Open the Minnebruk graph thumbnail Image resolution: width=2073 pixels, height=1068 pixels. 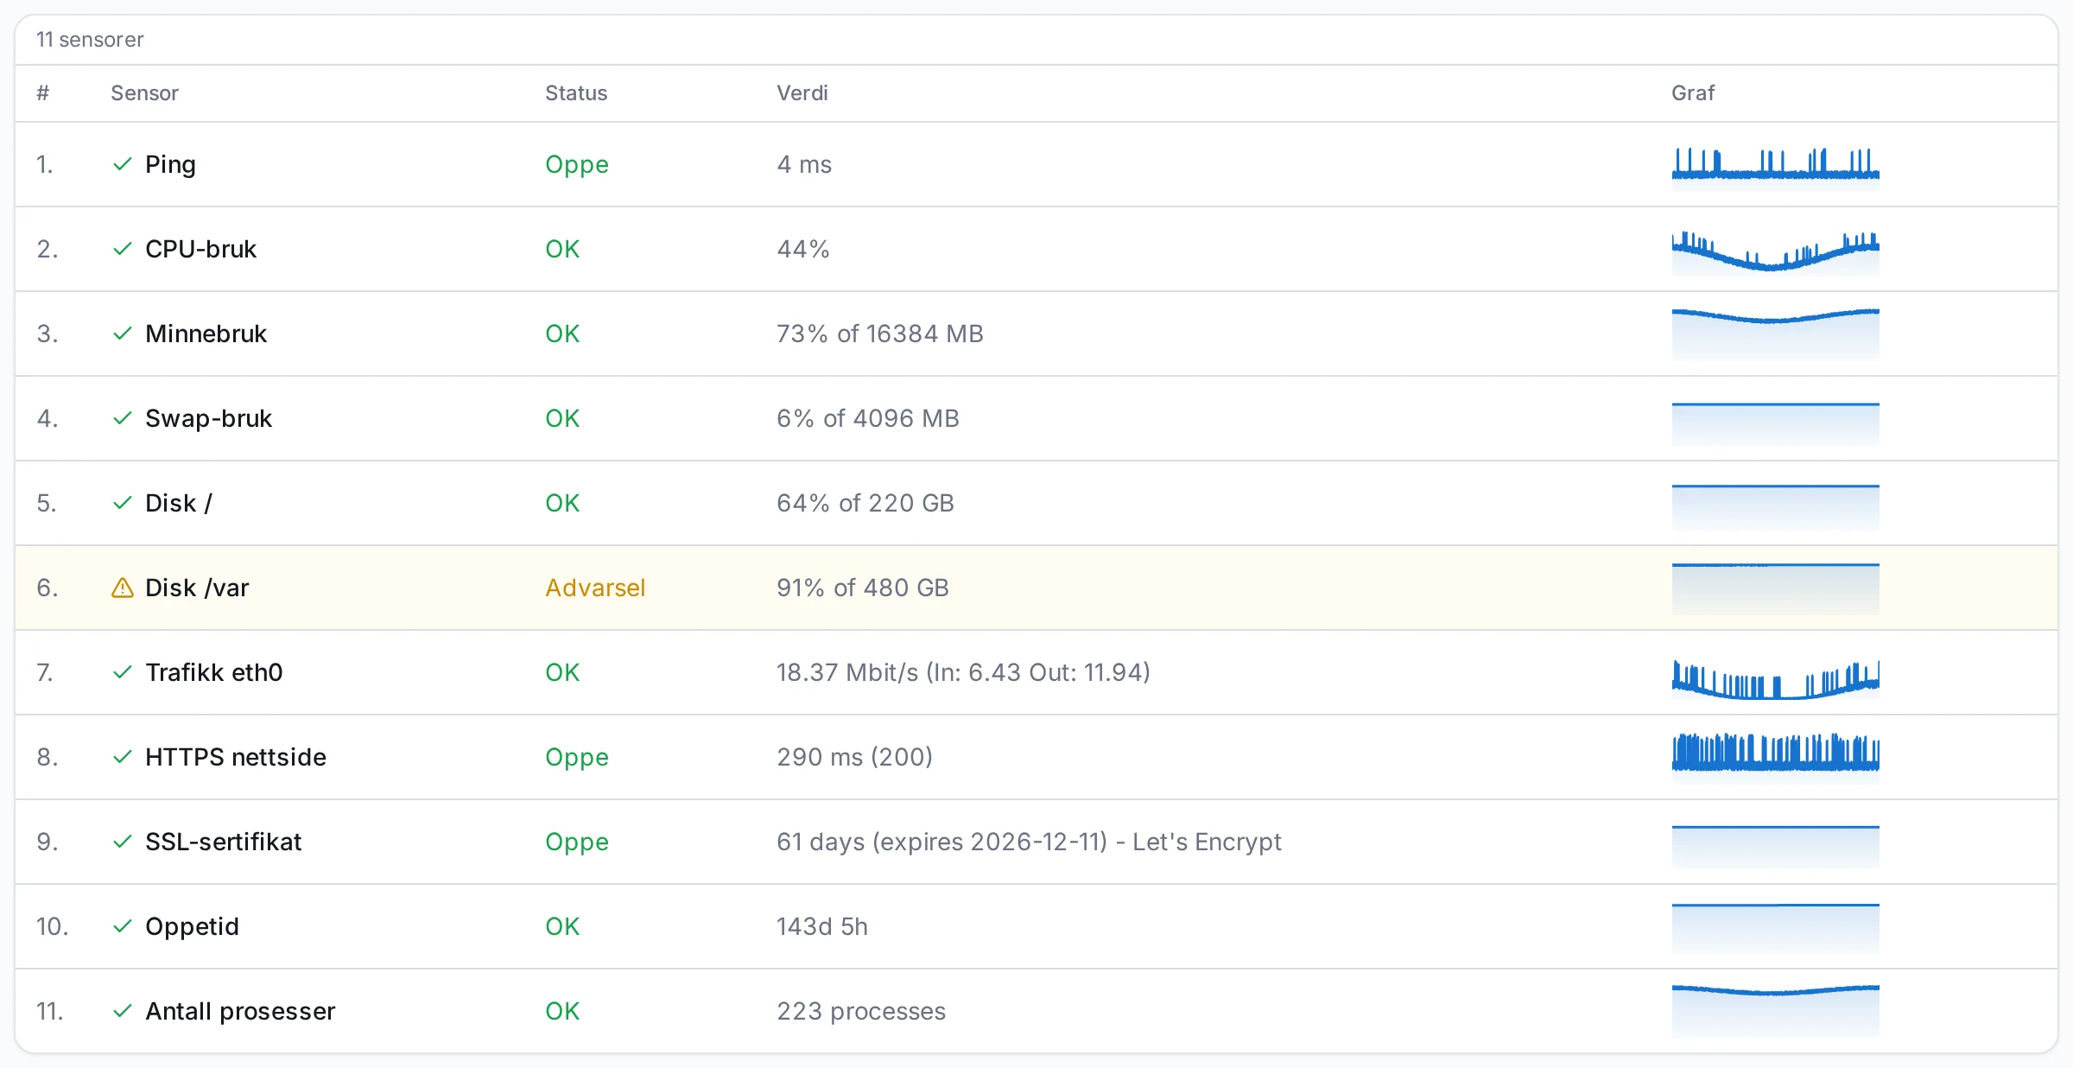[1775, 334]
